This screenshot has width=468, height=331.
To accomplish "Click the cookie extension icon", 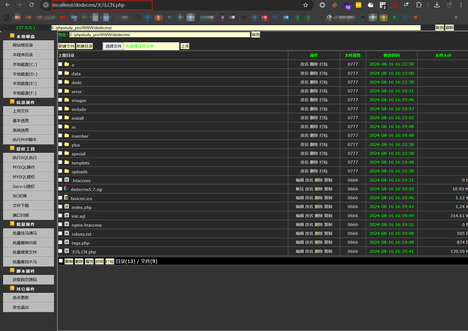I will click(334, 5).
